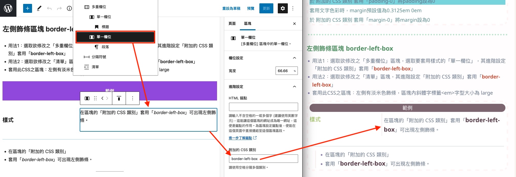Collapse the 進階設定 panel
This screenshot has width=516, height=177.
pyautogui.click(x=263, y=87)
